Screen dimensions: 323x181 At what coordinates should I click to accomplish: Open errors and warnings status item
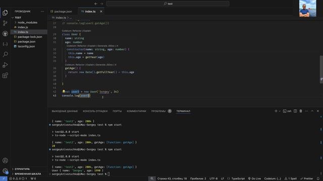tap(18, 178)
